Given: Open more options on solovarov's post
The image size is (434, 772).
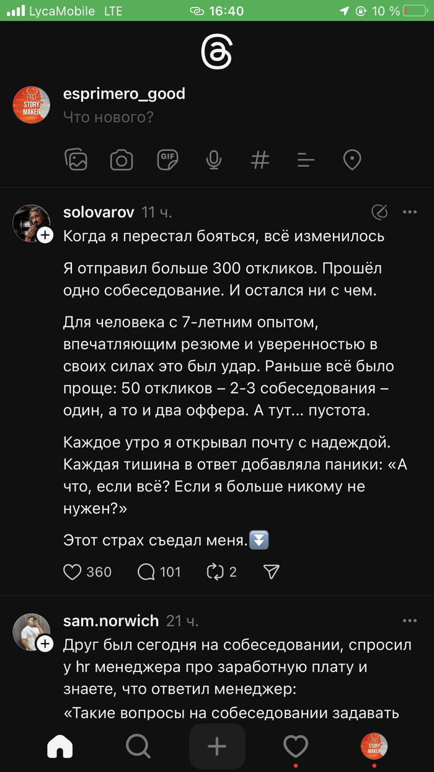Looking at the screenshot, I should pos(410,212).
